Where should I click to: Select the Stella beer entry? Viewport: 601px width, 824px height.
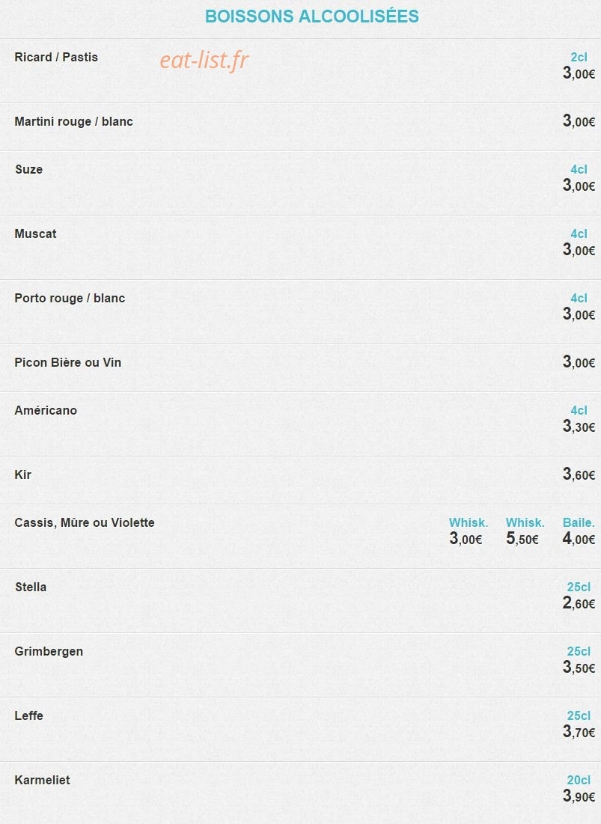[x=31, y=587]
